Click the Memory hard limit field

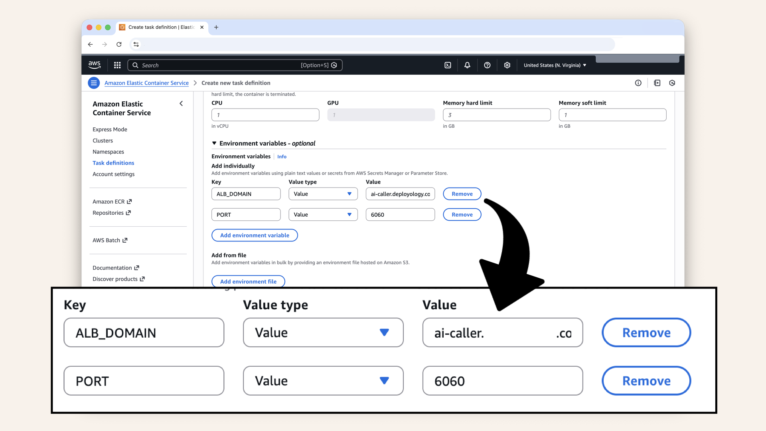click(x=497, y=115)
